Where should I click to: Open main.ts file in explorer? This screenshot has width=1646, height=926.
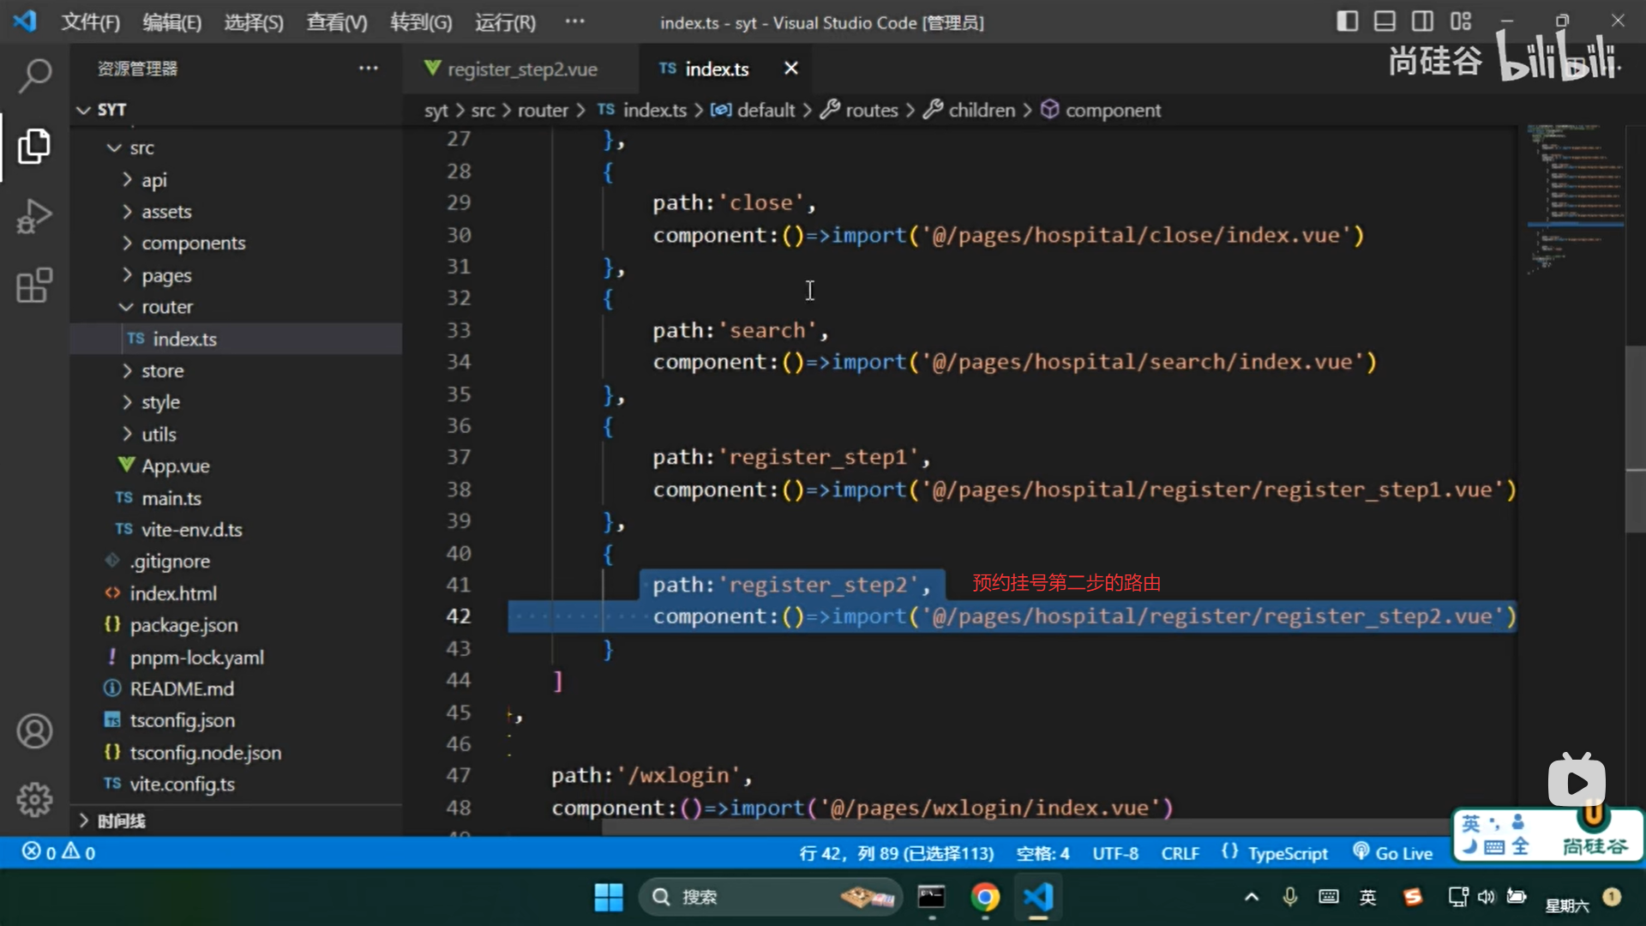(x=171, y=498)
